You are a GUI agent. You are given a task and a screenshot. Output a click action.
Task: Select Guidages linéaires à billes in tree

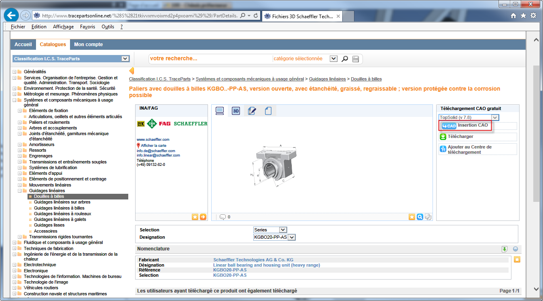coord(59,208)
